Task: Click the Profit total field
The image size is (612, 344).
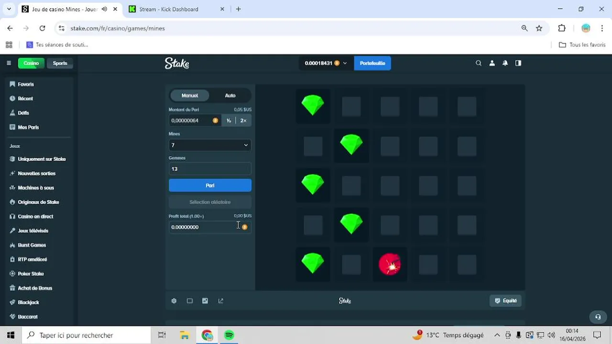Action: [x=210, y=227]
